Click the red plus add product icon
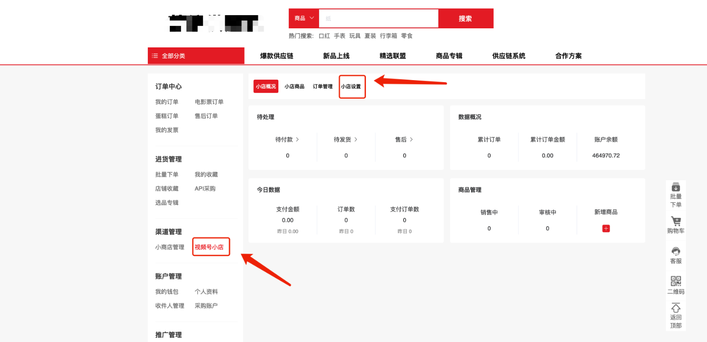Viewport: 707px width, 342px height. pos(606,228)
